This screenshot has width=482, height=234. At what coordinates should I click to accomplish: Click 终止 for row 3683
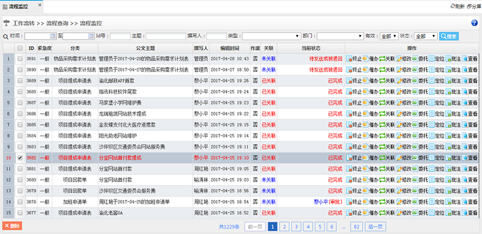[354, 147]
